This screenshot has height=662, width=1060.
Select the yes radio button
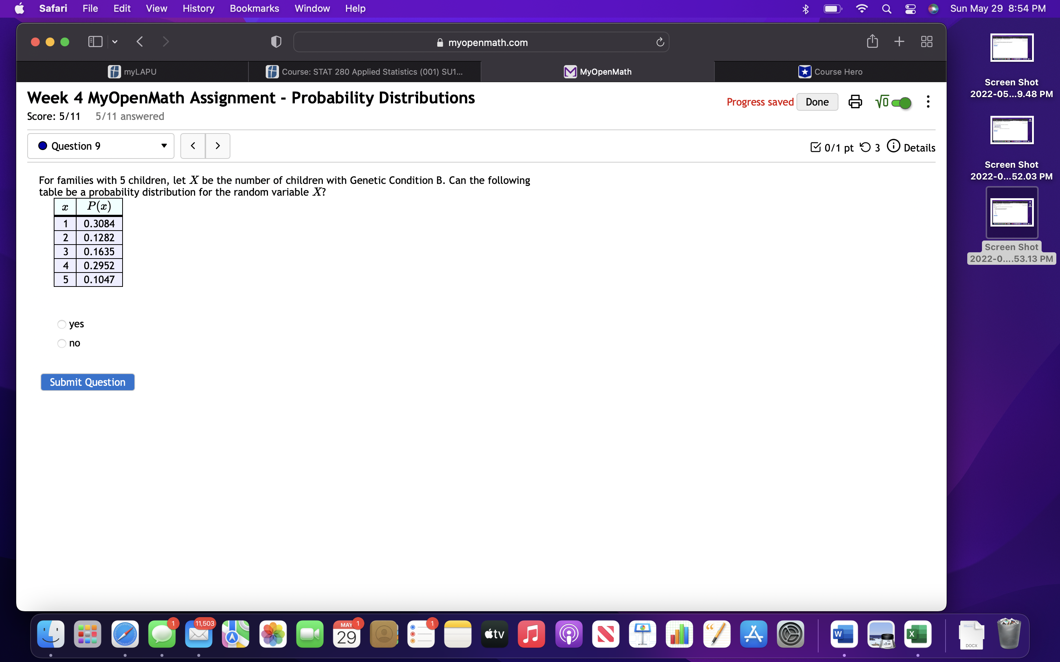pos(62,324)
